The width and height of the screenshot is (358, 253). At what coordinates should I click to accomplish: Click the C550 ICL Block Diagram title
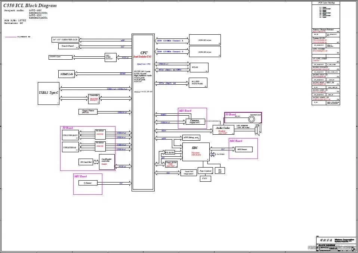[x=30, y=6]
